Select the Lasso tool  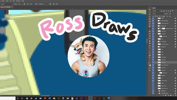[150, 14]
